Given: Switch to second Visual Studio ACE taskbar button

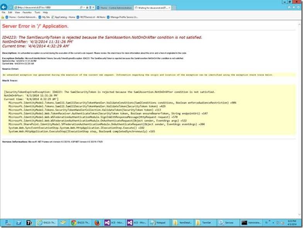Looking at the screenshot, I should coord(137,223).
